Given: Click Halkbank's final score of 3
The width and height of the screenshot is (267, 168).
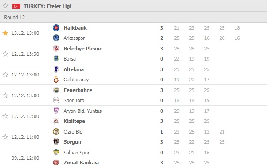Looking at the screenshot, I should click(161, 28).
